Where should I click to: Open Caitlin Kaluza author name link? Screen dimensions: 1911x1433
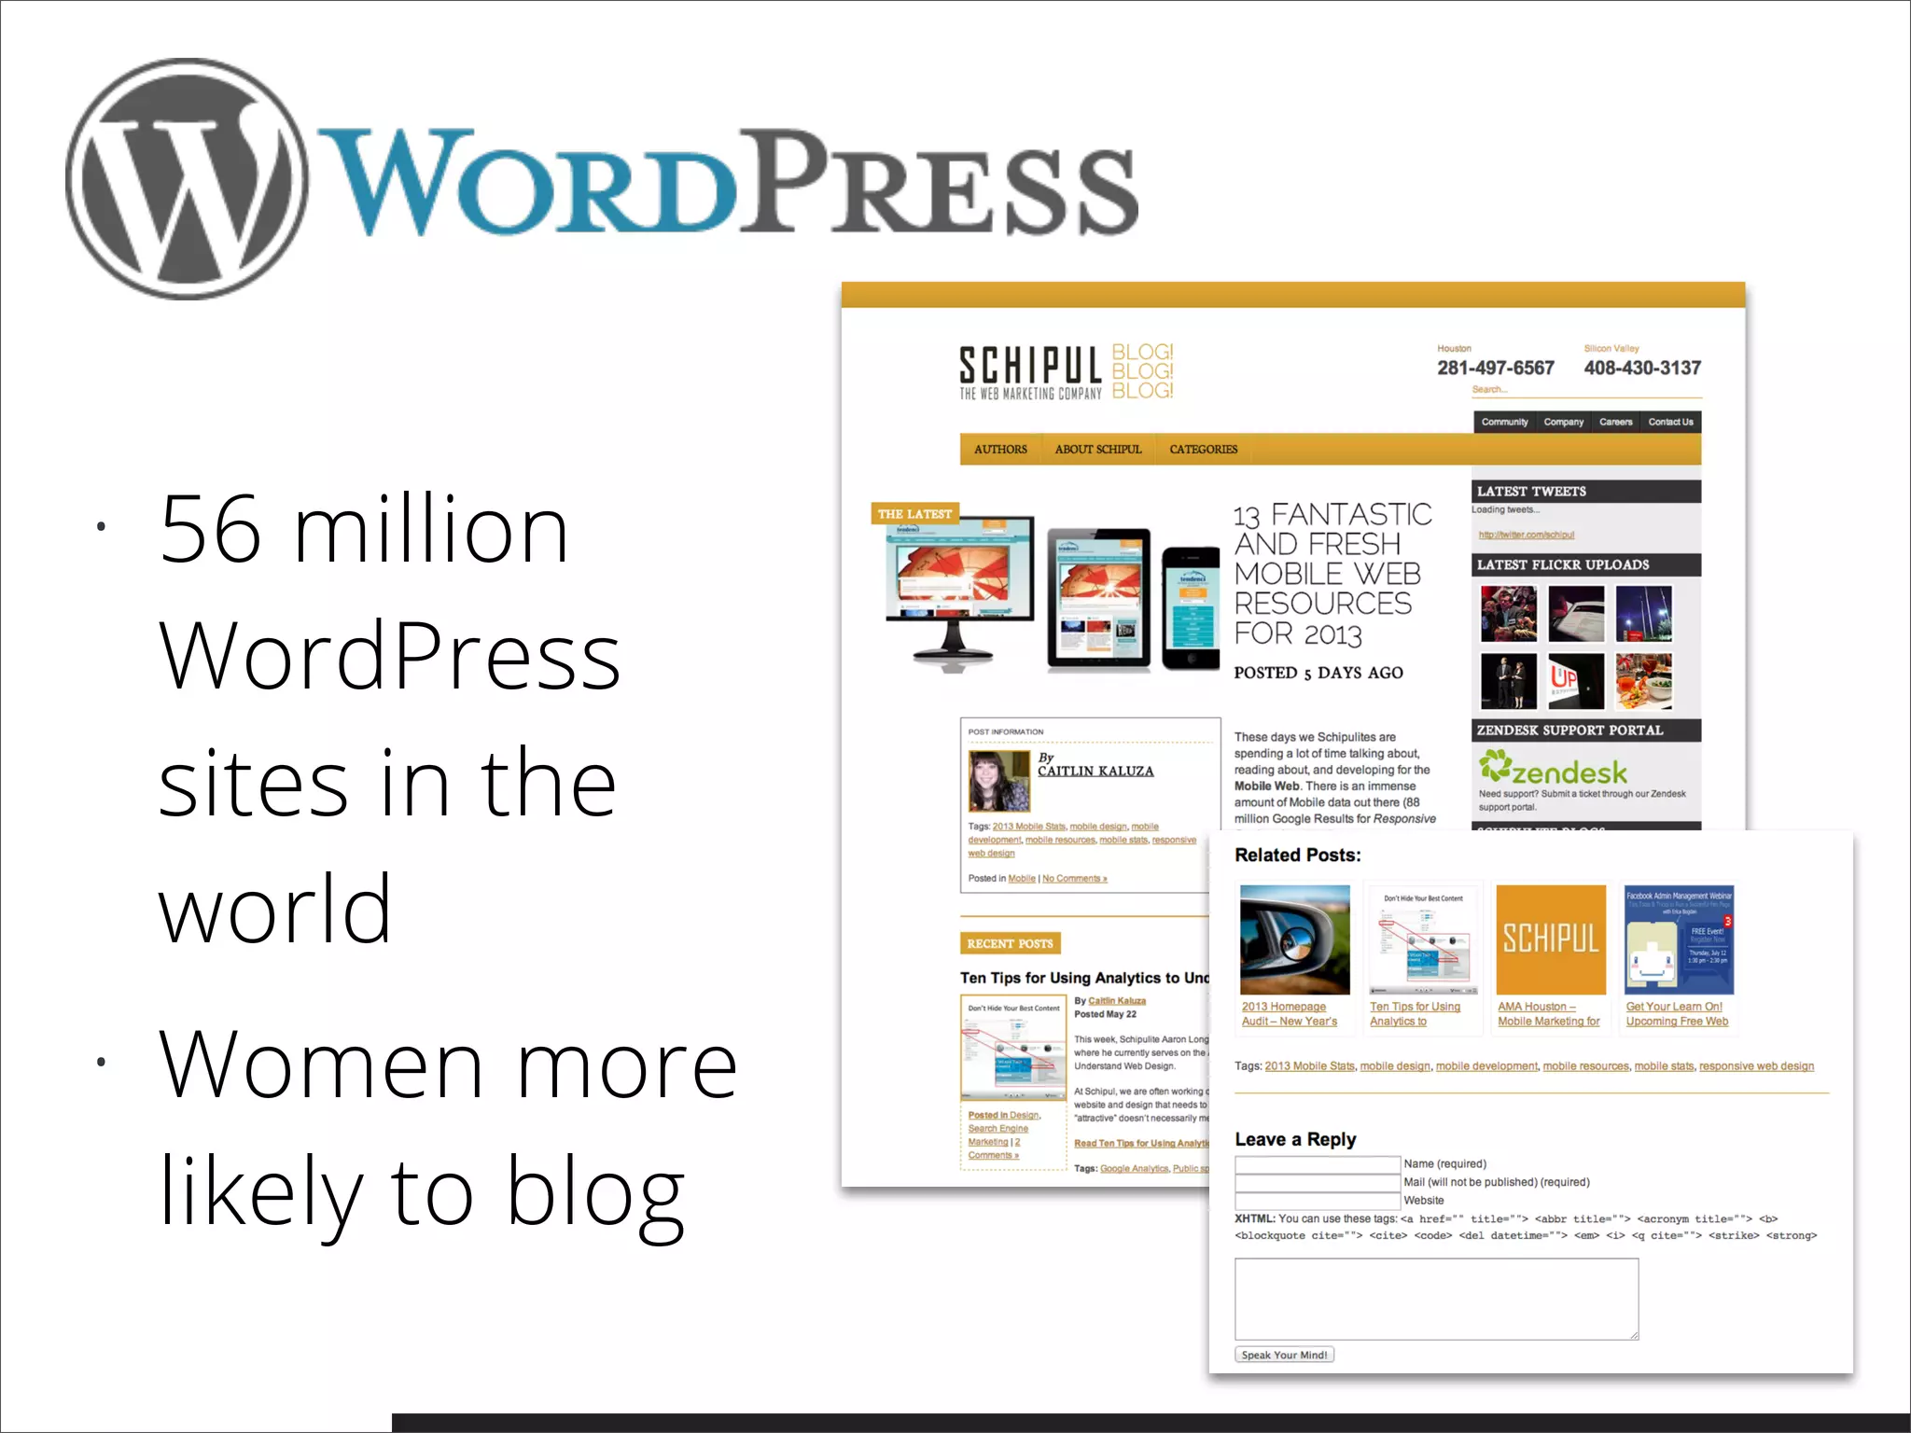click(x=1095, y=772)
